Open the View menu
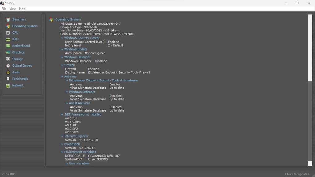The height and width of the screenshot is (177, 315). pos(12,9)
